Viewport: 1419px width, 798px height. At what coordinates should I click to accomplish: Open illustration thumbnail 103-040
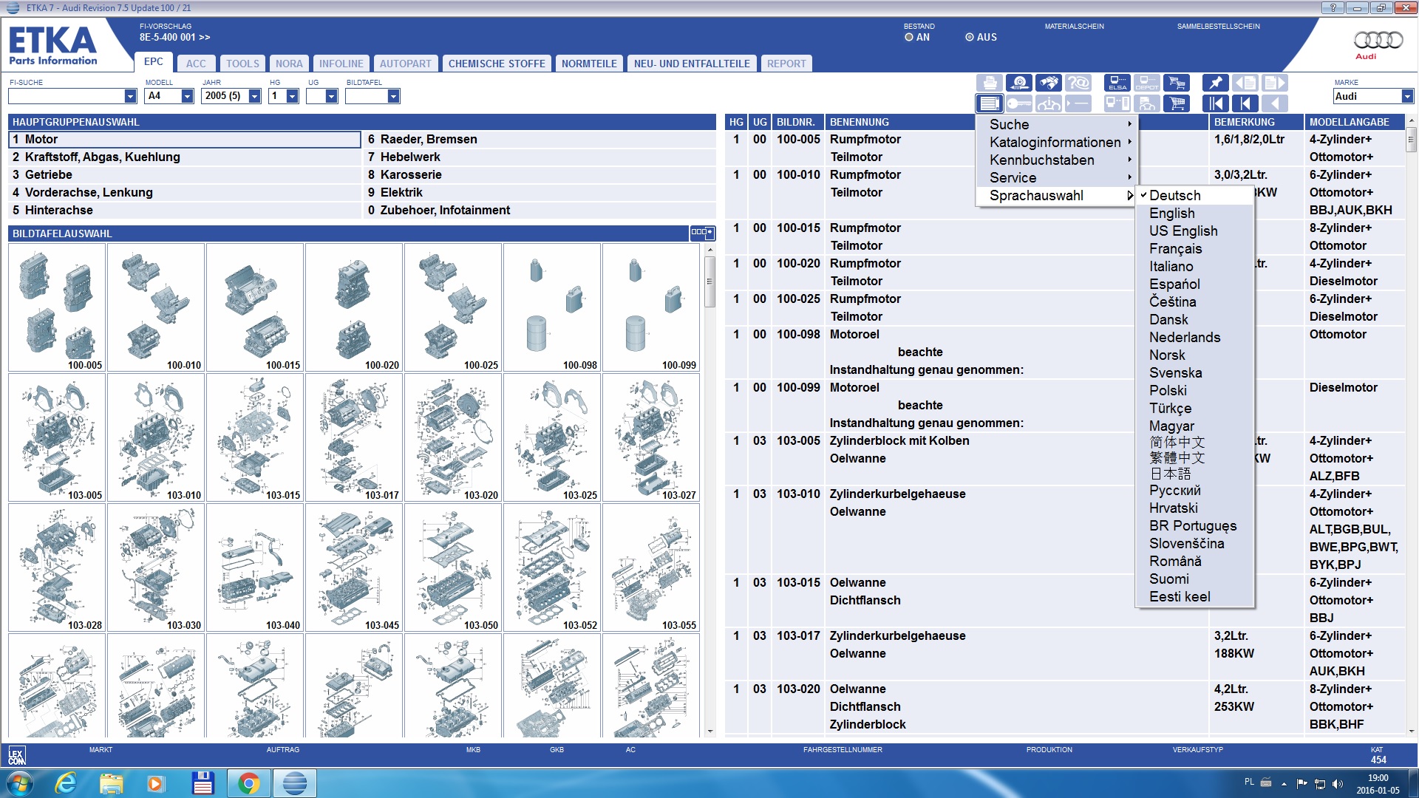click(255, 567)
